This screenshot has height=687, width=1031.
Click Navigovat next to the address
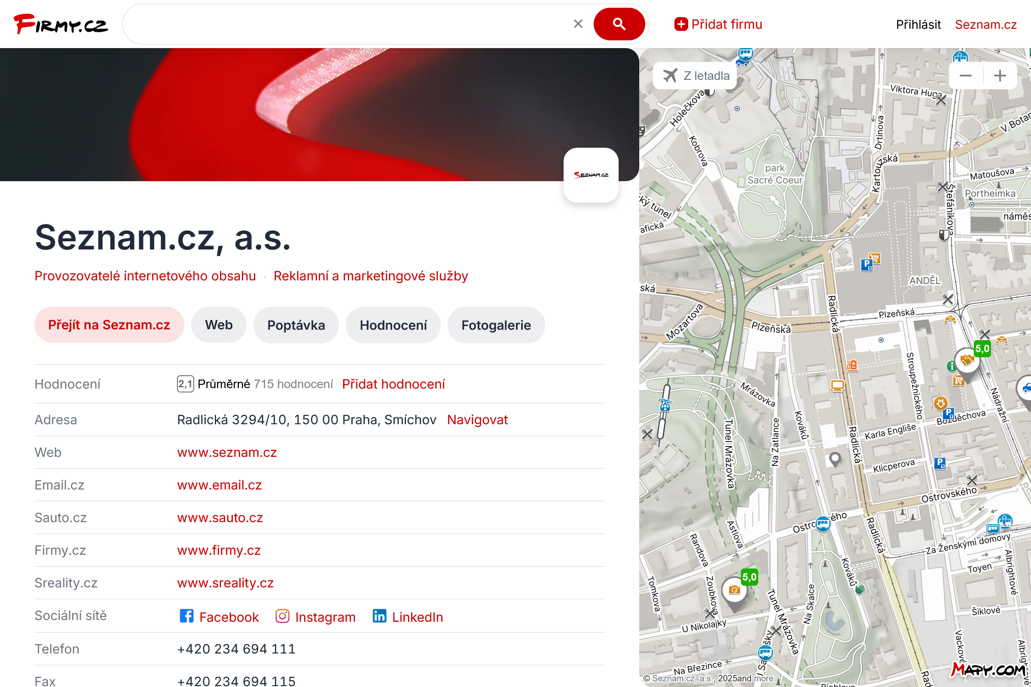(x=477, y=419)
